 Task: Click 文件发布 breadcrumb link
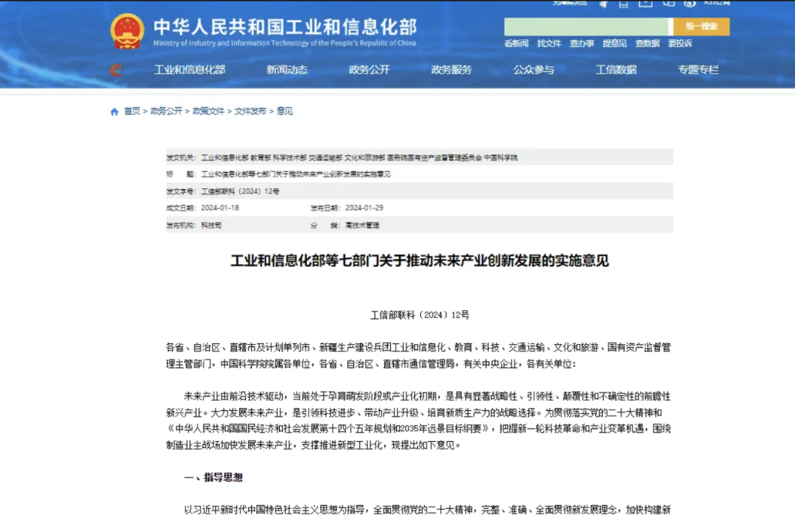tap(250, 112)
